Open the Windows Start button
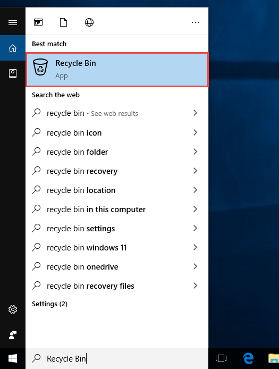 pyautogui.click(x=13, y=358)
